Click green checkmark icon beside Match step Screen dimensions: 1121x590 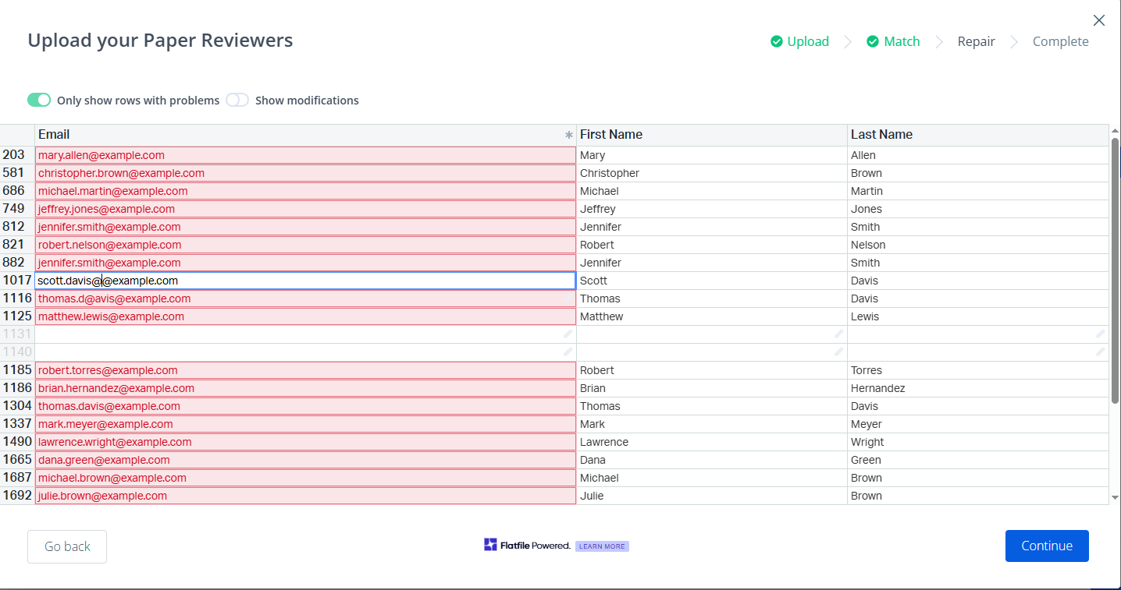click(x=873, y=42)
